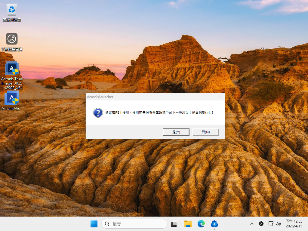
Task: Launch Microsoft Edge from the taskbar
Action: click(201, 224)
